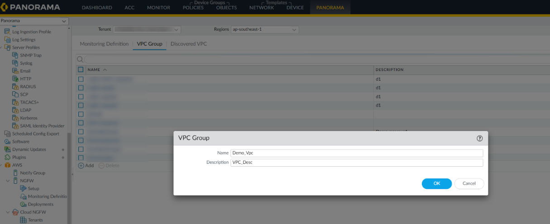
Task: Click the Notify Group icon
Action: pos(15,173)
